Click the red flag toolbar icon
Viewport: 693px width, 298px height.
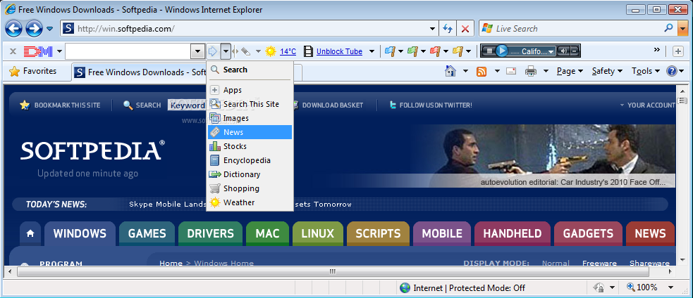(434, 51)
